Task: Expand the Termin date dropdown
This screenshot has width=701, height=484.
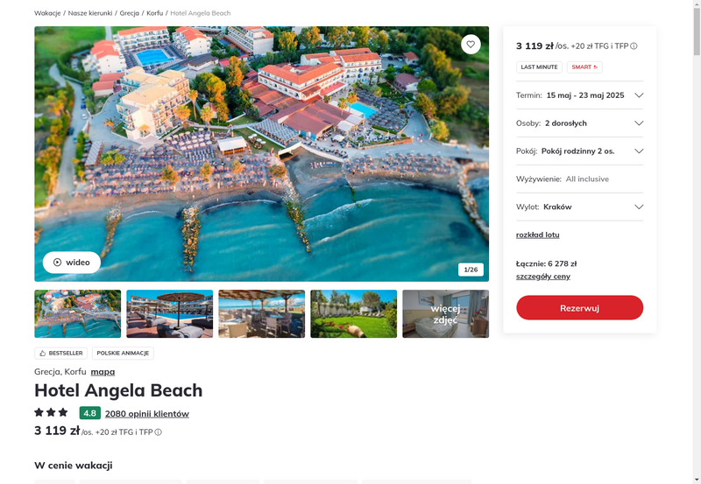Action: pyautogui.click(x=579, y=95)
